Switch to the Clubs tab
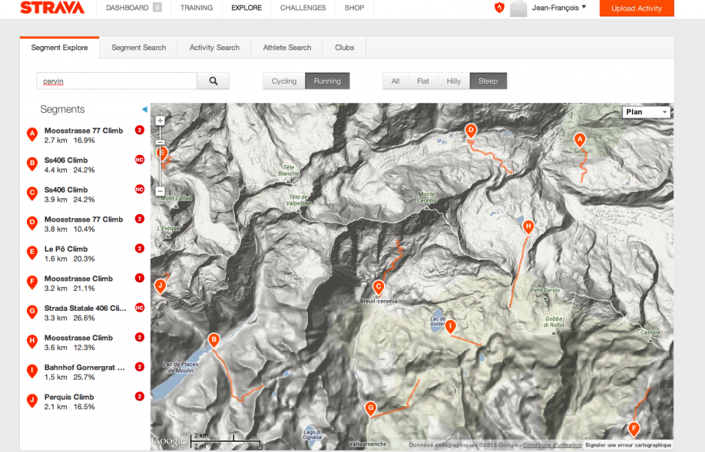 coord(344,47)
